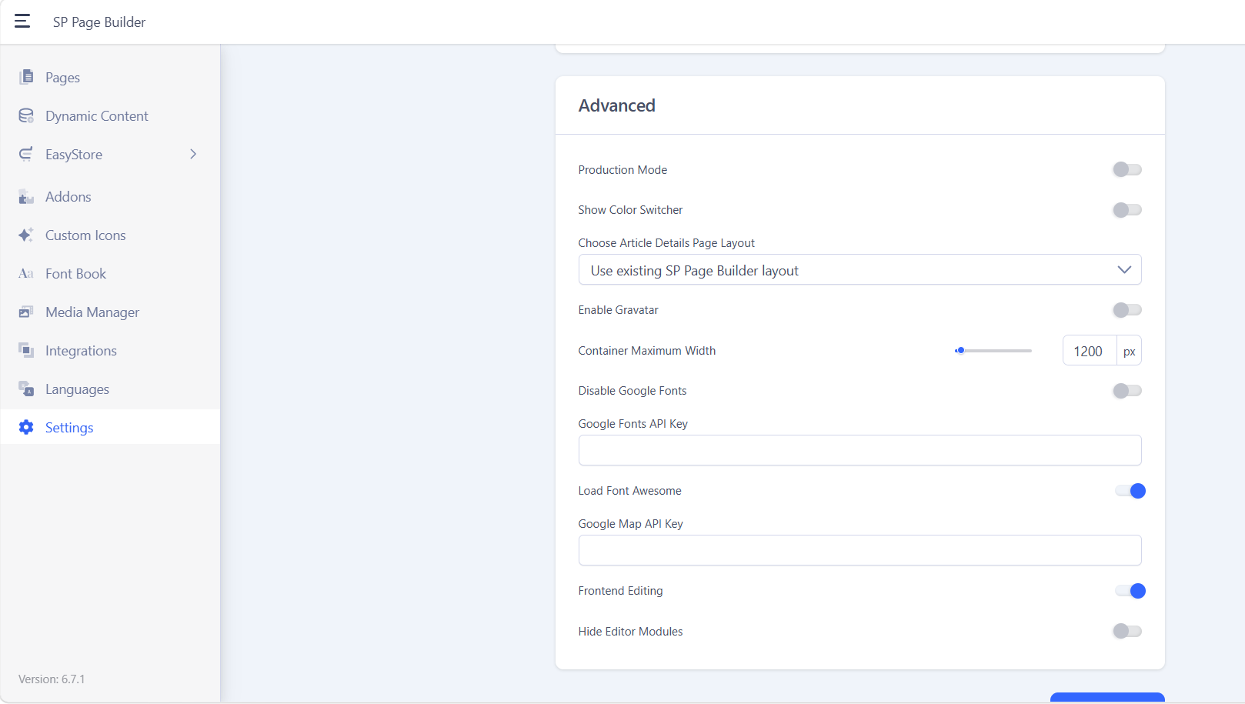Toggle Hide Editor Modules switch

[x=1127, y=631]
